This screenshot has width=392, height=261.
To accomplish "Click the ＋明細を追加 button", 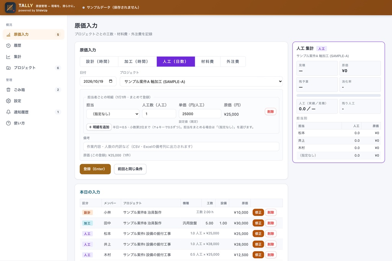I will (99, 127).
